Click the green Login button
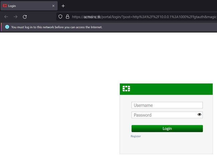 [167, 129]
